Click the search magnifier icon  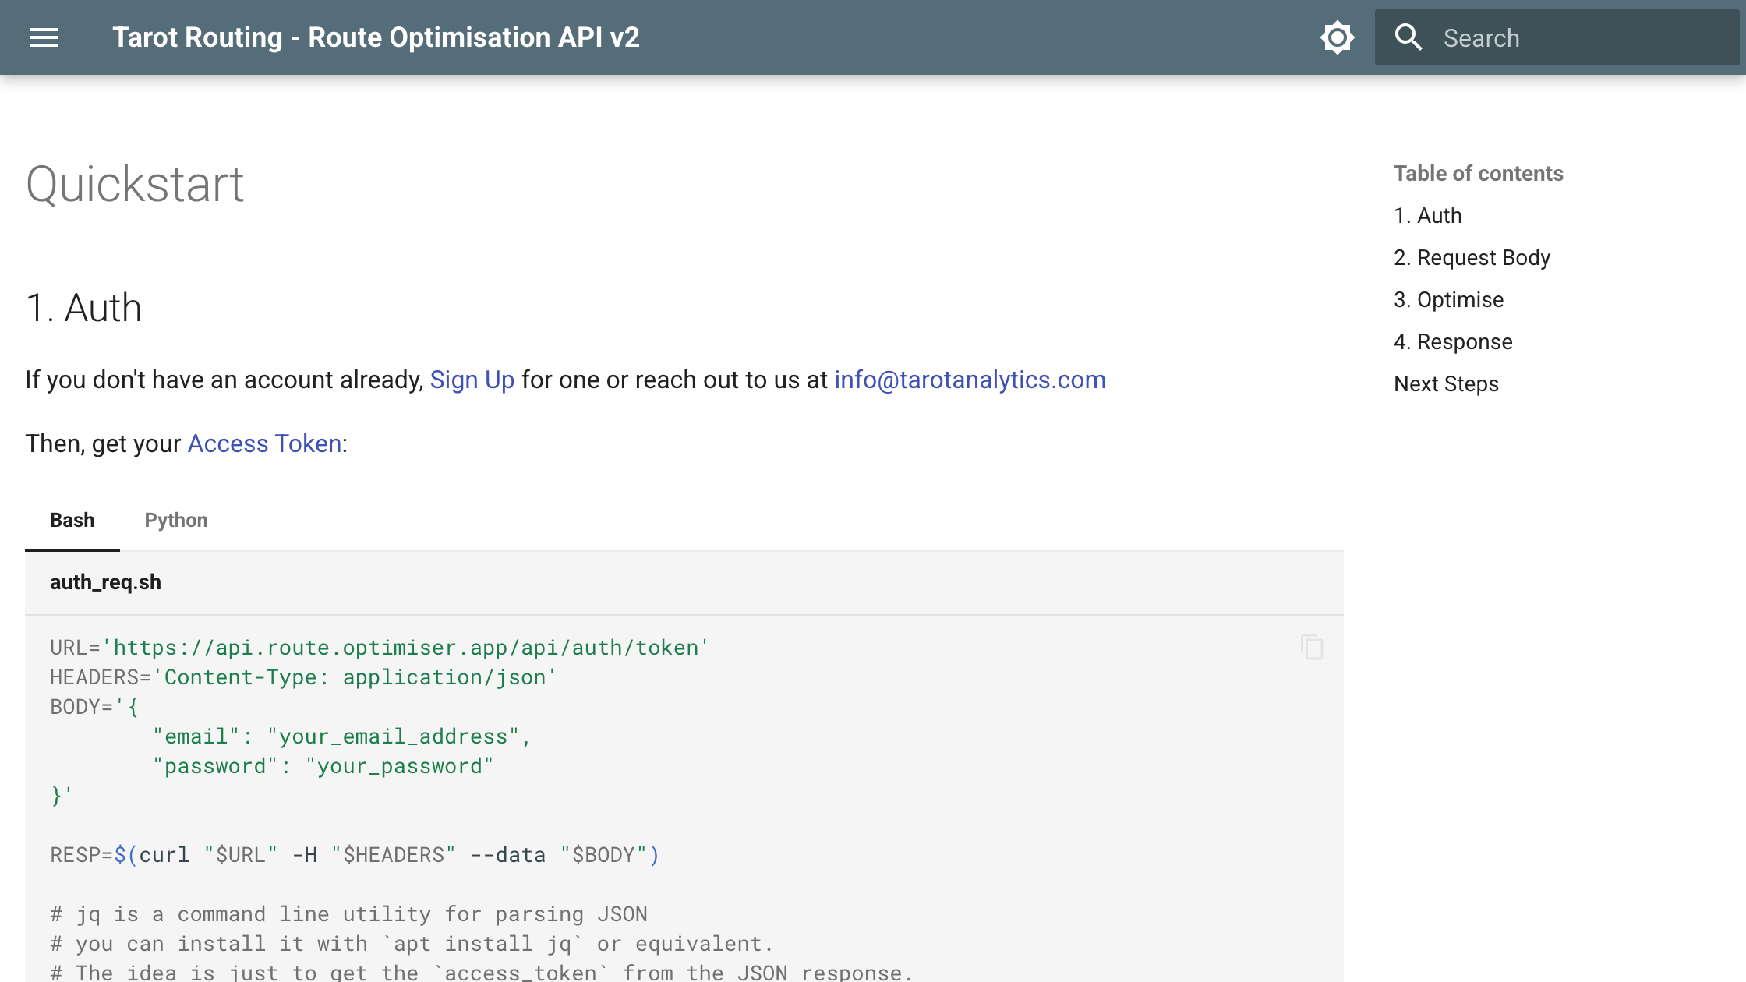[x=1408, y=37]
